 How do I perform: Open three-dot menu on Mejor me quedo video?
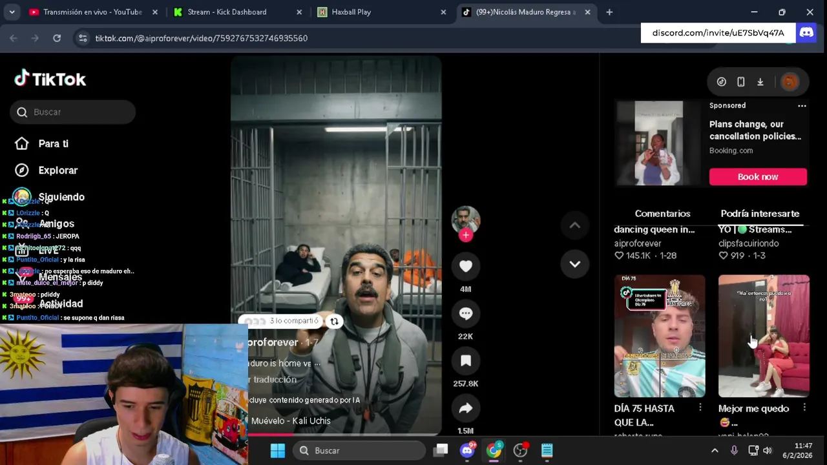(x=804, y=408)
